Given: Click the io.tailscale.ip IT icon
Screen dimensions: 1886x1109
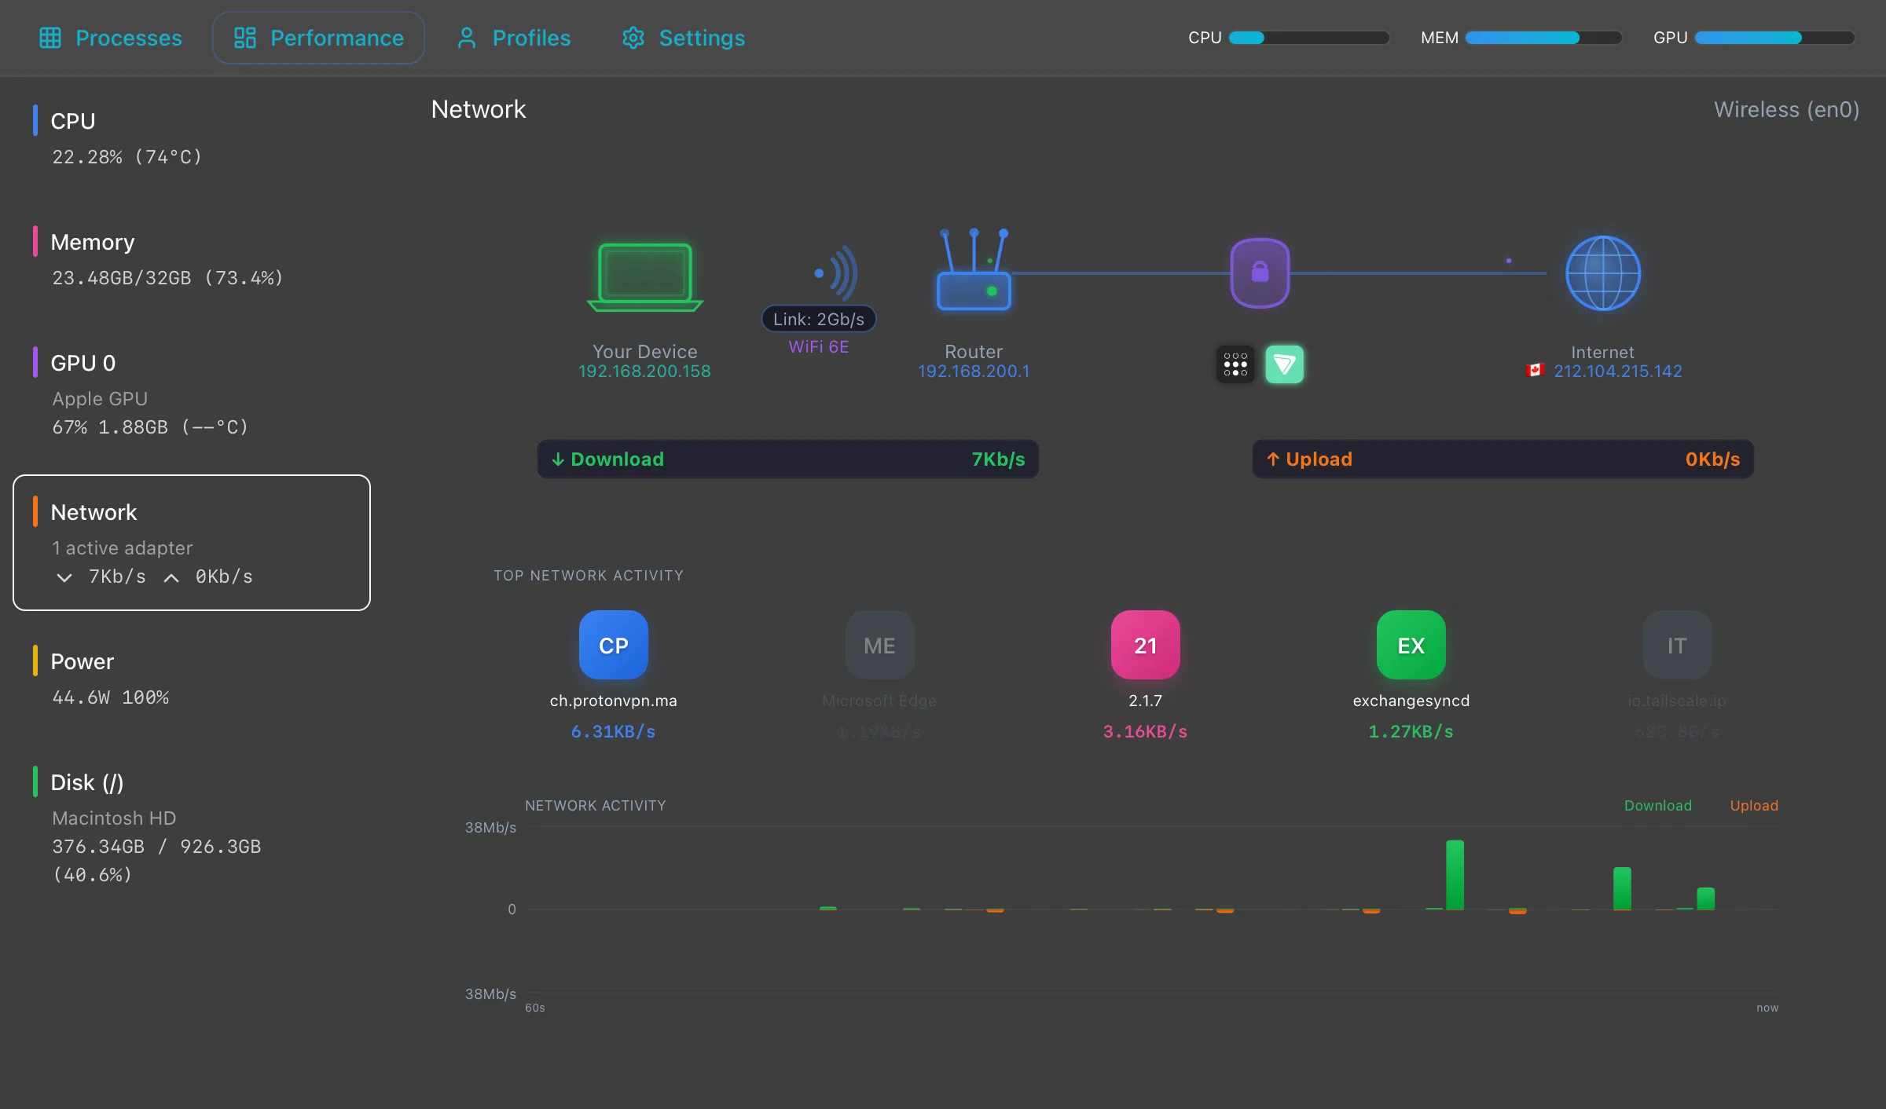Looking at the screenshot, I should (x=1675, y=645).
